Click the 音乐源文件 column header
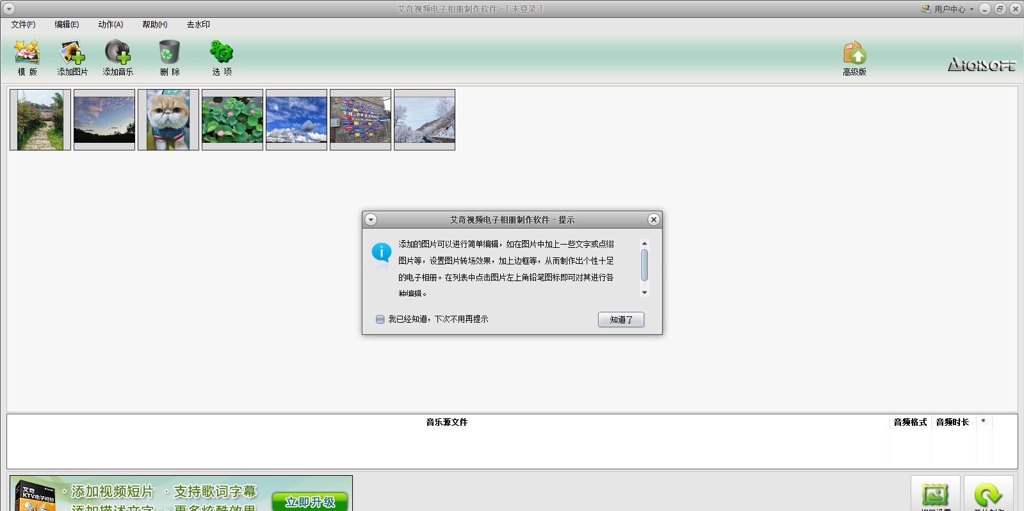 pos(447,422)
